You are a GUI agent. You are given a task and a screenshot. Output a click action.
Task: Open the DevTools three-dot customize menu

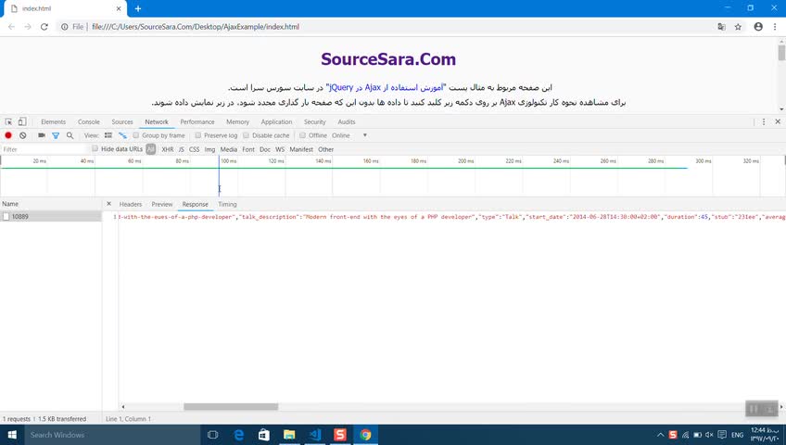[764, 121]
